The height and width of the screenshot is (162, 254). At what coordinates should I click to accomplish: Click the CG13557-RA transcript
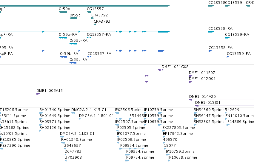click(x=89, y=38)
